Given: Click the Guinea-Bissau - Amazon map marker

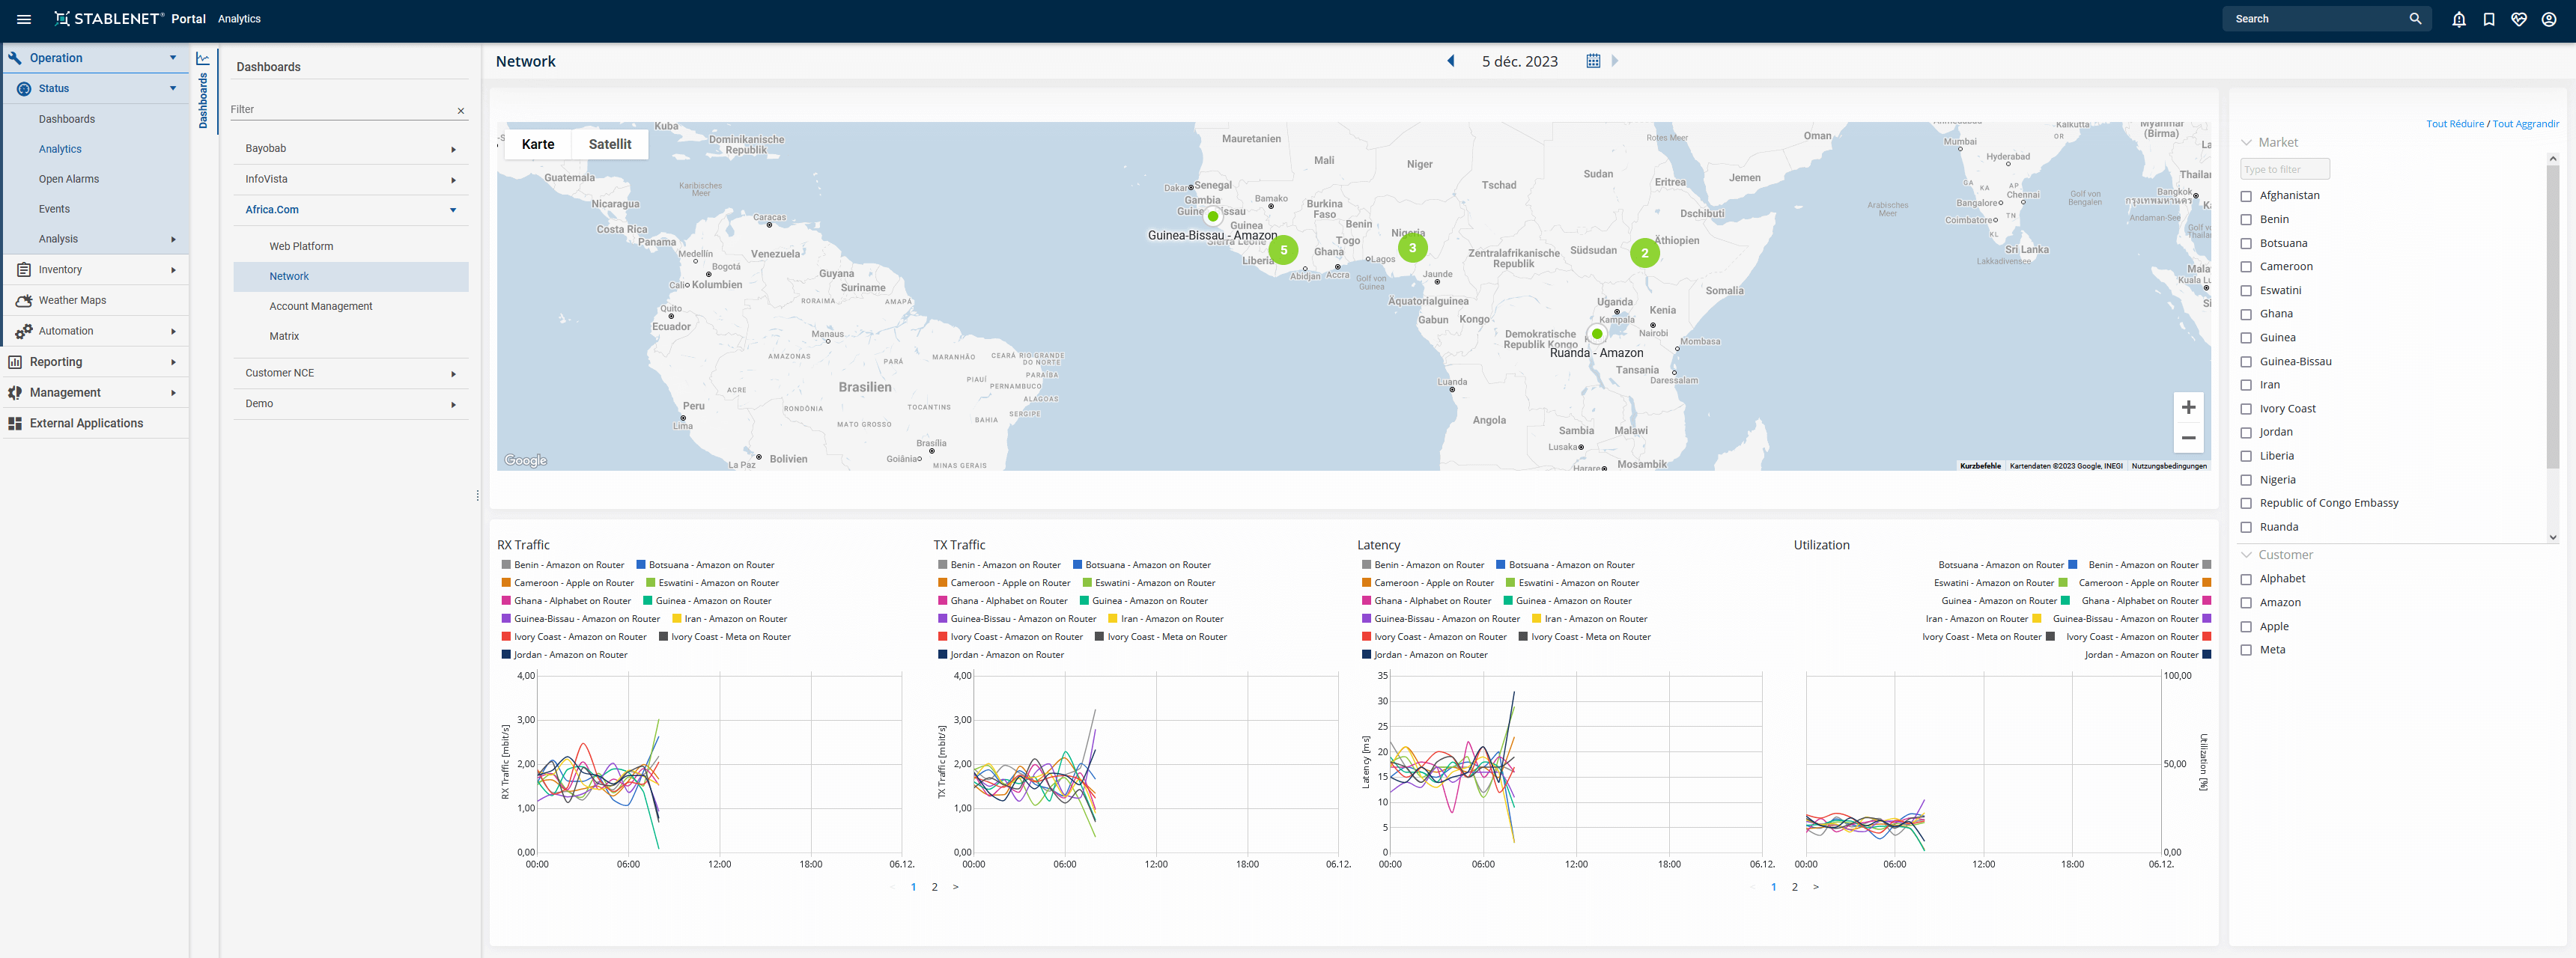Looking at the screenshot, I should [1213, 216].
